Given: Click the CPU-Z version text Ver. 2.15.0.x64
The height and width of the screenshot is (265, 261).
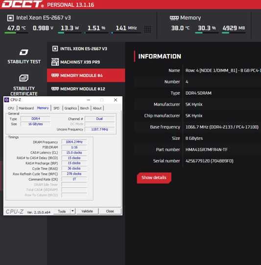Looking at the screenshot, I should pyautogui.click(x=39, y=212).
